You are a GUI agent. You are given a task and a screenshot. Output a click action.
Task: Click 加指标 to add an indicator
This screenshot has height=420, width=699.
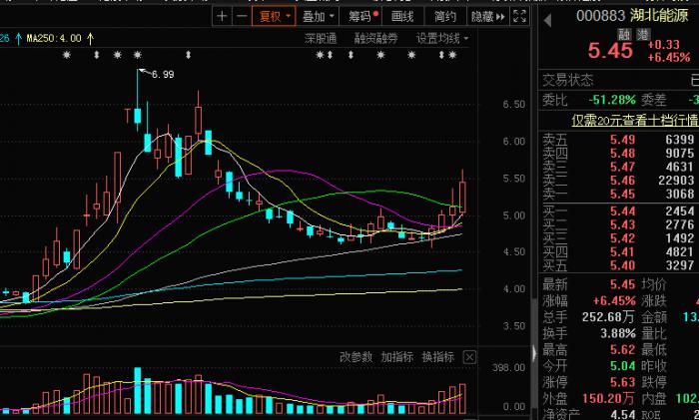click(x=396, y=357)
